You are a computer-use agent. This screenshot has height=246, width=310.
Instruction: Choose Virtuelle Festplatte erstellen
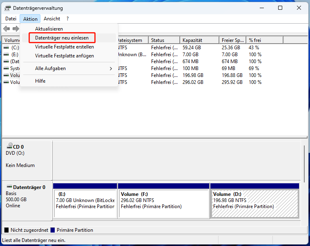[x=65, y=47]
